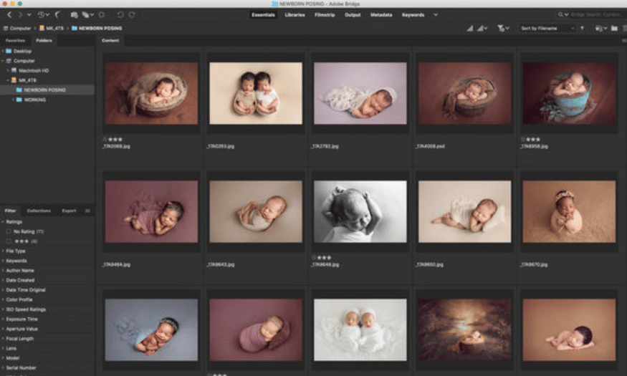Expand the Keywords filter section
The height and width of the screenshot is (376, 627).
click(x=3, y=261)
